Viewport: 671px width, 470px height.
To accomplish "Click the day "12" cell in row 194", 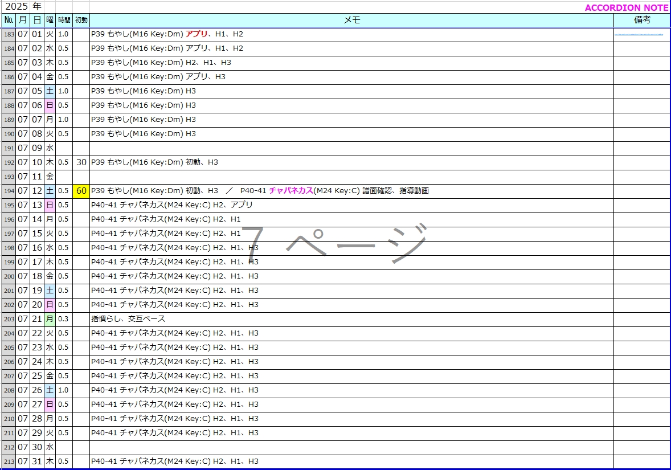I will (37, 191).
